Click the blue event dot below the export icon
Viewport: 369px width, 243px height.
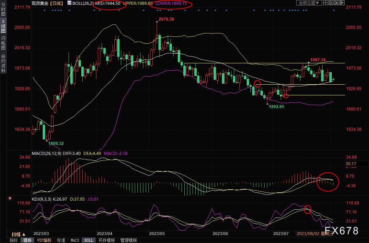tap(334, 10)
